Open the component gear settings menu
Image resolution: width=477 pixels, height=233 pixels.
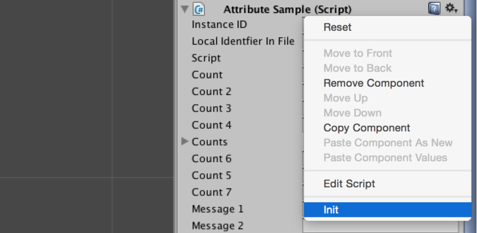(451, 8)
